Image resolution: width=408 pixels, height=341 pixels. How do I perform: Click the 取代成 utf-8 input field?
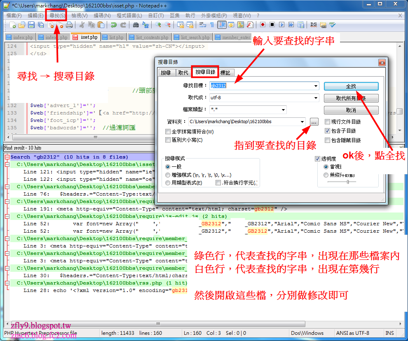261,98
